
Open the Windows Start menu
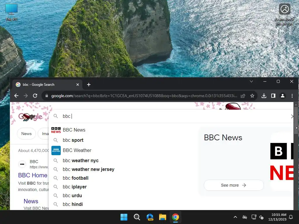[x=124, y=217]
